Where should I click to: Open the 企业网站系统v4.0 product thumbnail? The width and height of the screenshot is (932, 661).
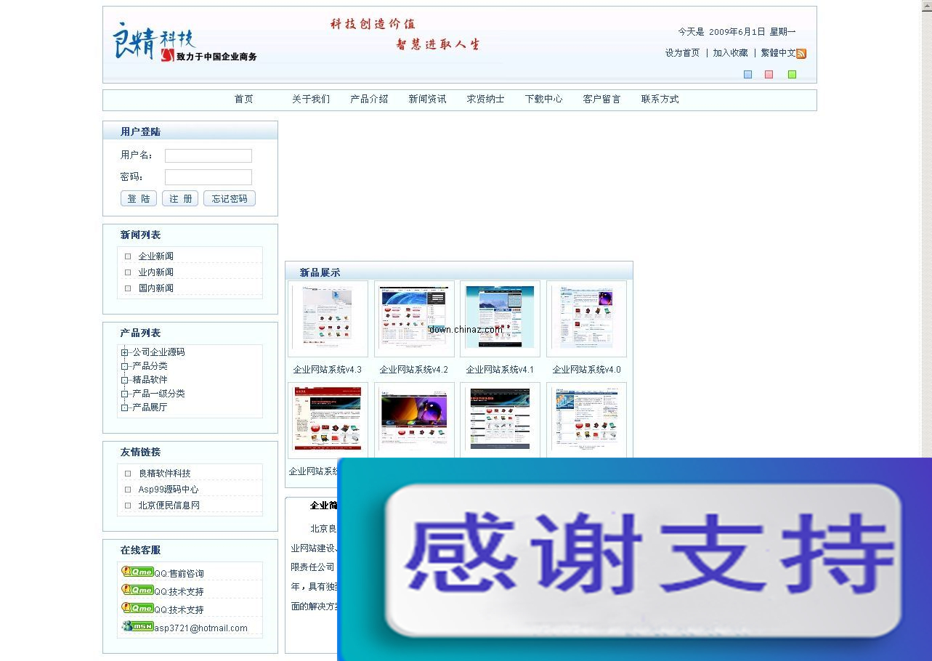(586, 319)
